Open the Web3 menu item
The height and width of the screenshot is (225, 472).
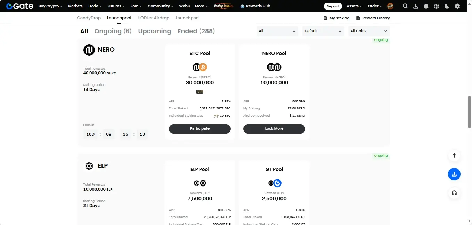pos(184,6)
